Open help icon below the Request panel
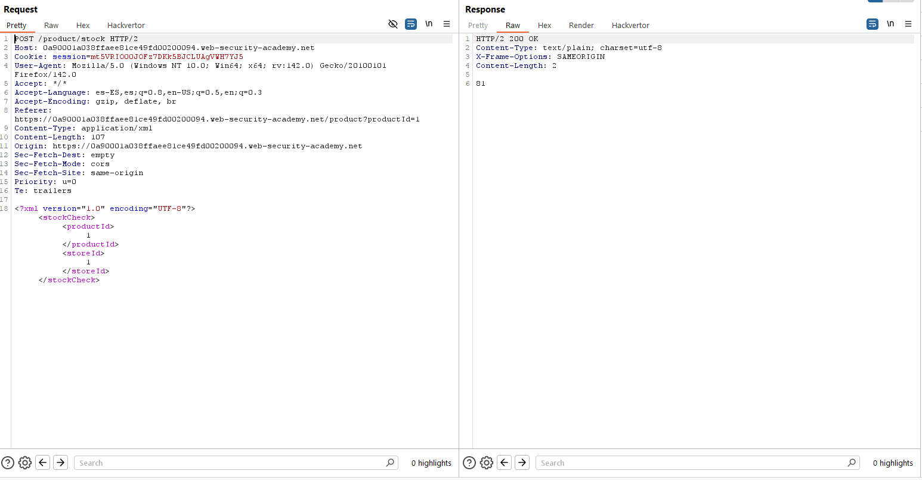Screen dimensions: 922x480 8,463
